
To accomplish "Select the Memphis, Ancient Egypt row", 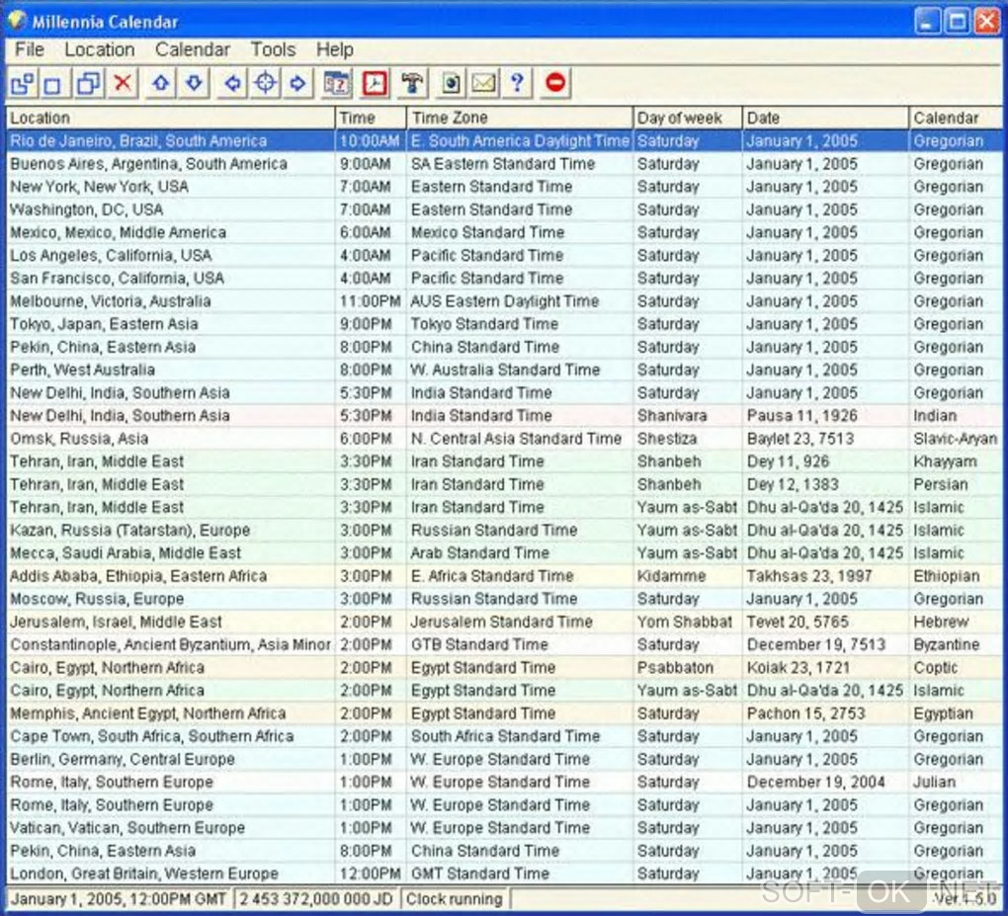I will [x=504, y=713].
